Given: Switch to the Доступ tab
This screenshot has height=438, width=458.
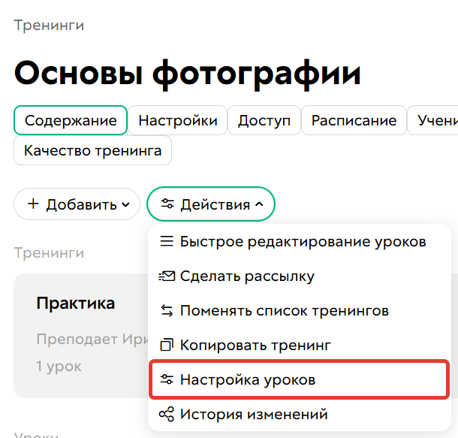Looking at the screenshot, I should point(264,120).
